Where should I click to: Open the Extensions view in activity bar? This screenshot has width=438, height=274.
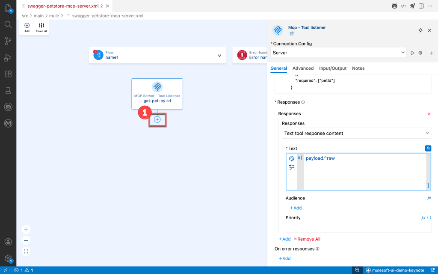pyautogui.click(x=8, y=74)
